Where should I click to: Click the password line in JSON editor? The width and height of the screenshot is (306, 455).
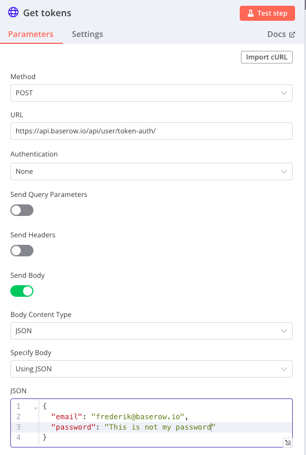165,427
